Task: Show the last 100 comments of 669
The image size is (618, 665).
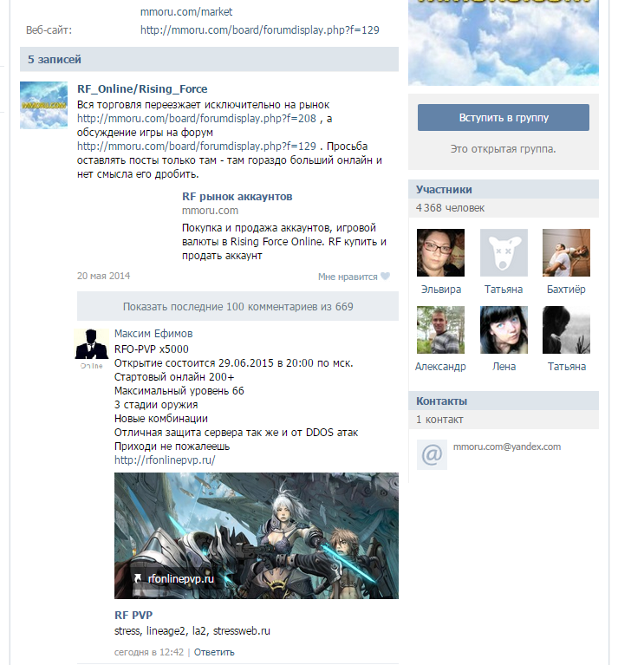Action: pyautogui.click(x=237, y=306)
